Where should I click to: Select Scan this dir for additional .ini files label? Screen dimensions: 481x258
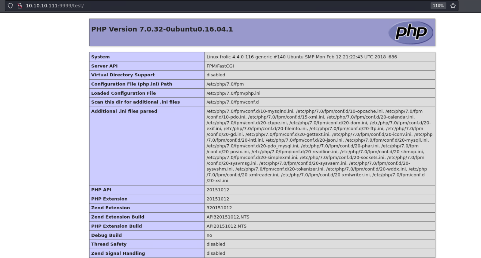pos(135,102)
